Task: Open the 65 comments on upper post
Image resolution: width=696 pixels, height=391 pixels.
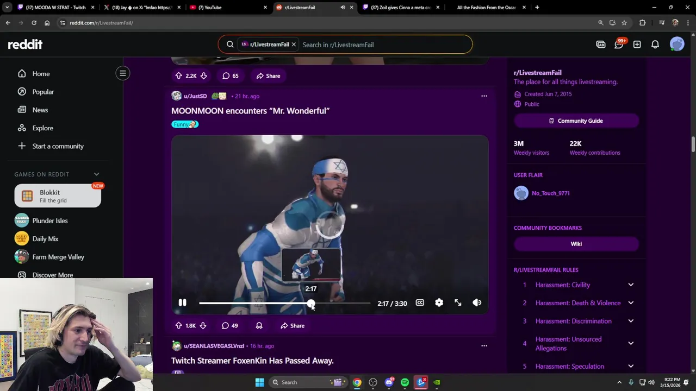Action: tap(231, 76)
